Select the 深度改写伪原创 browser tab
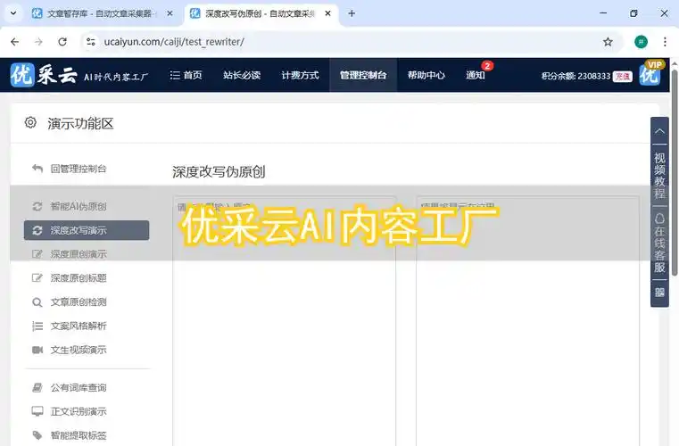 pos(261,13)
